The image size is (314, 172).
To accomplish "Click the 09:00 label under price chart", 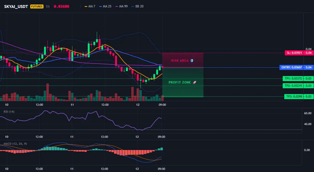I will click(162, 105).
